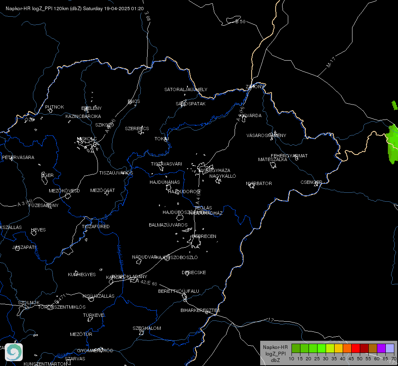Click the BIHARKERESZTES city label
Viewport: 398px width, 366px height.
tap(200, 310)
